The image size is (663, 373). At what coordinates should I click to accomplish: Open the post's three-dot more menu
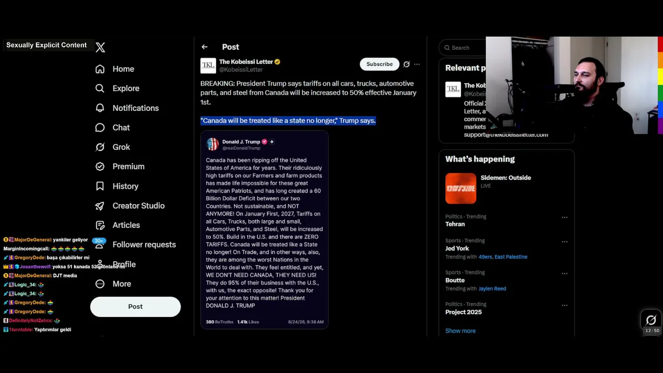tap(417, 64)
